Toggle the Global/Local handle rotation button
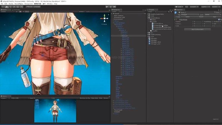The image size is (222, 125). point(37,7)
